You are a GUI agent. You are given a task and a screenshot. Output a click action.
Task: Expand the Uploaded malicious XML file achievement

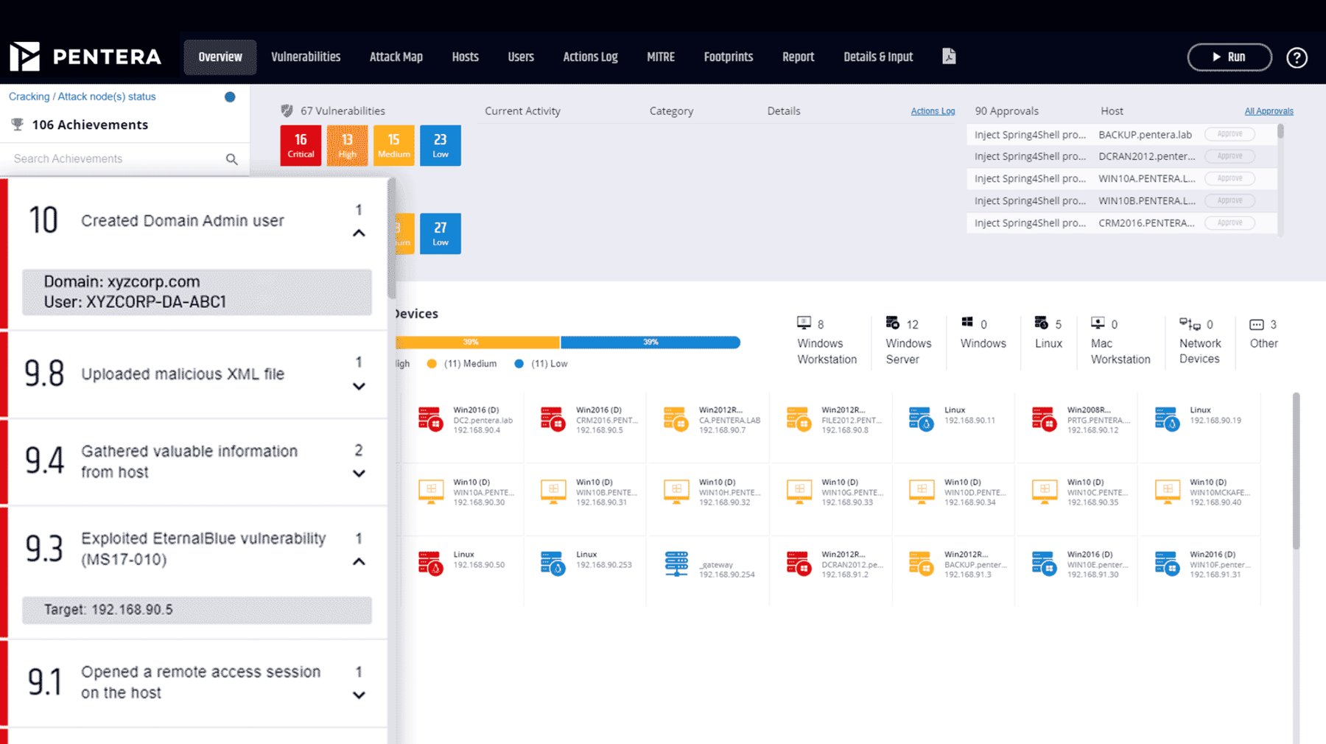point(359,386)
